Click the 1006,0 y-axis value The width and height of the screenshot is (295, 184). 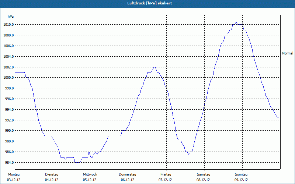click(8, 46)
